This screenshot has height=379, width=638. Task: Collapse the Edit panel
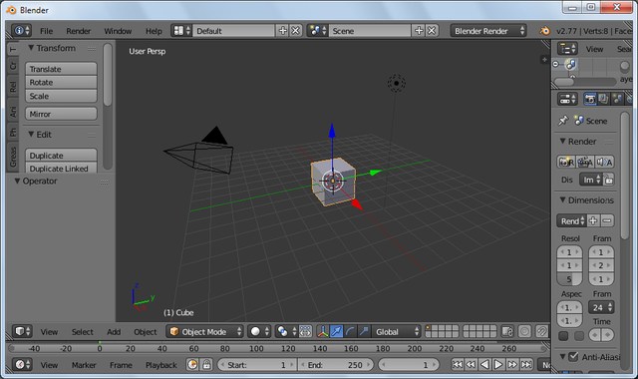(31, 135)
